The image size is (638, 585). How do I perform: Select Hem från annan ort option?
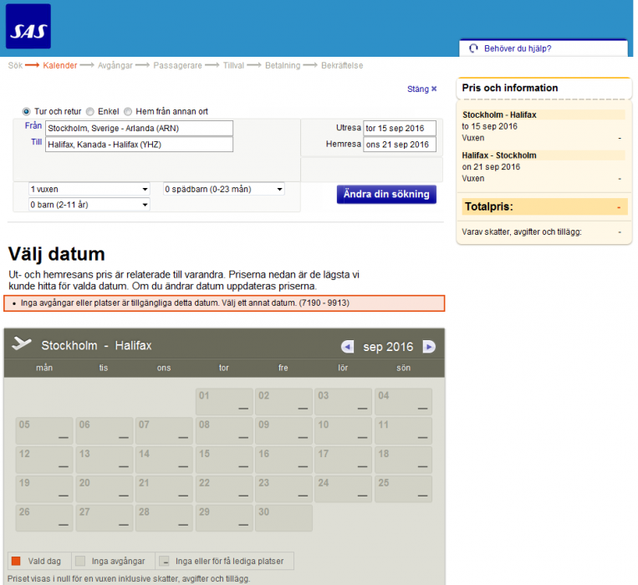[x=128, y=111]
